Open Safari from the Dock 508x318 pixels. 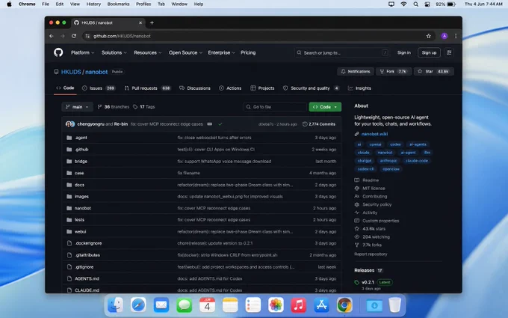(x=138, y=305)
